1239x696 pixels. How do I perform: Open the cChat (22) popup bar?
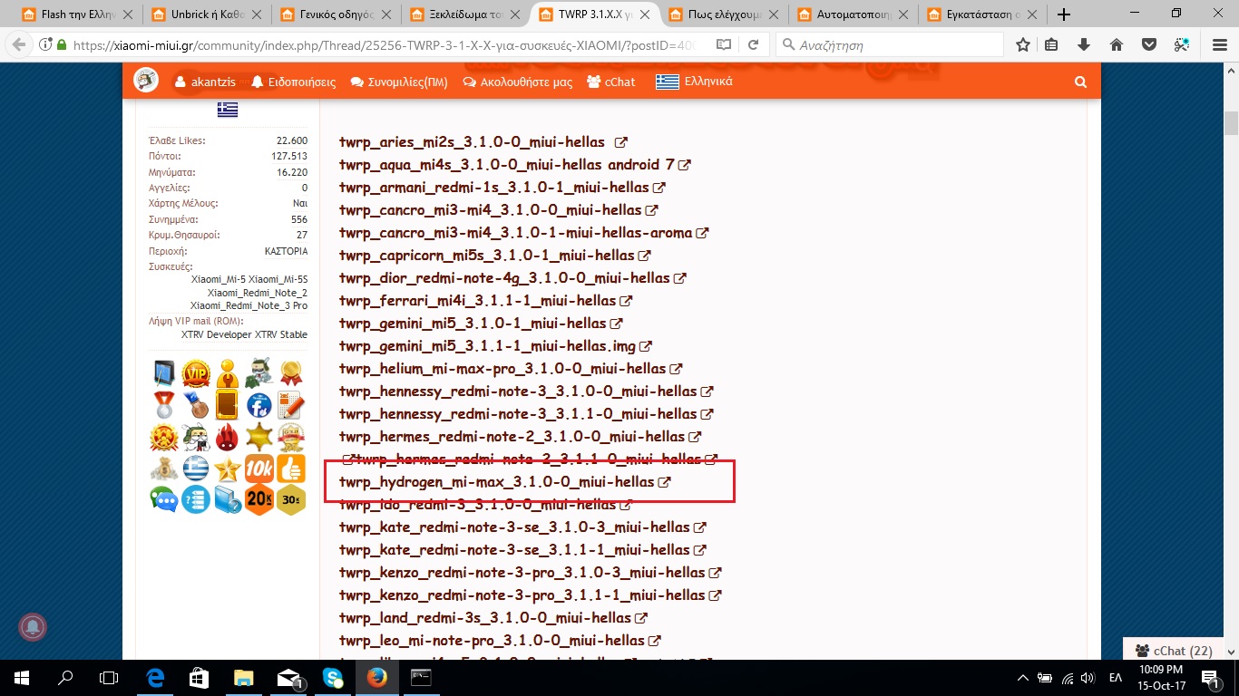tap(1173, 650)
